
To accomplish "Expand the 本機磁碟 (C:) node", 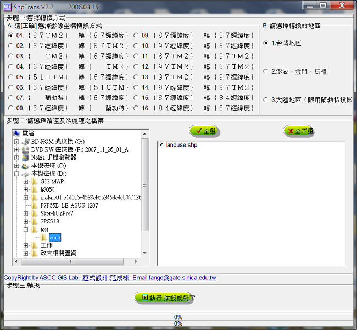I will pyautogui.click(x=16, y=166).
